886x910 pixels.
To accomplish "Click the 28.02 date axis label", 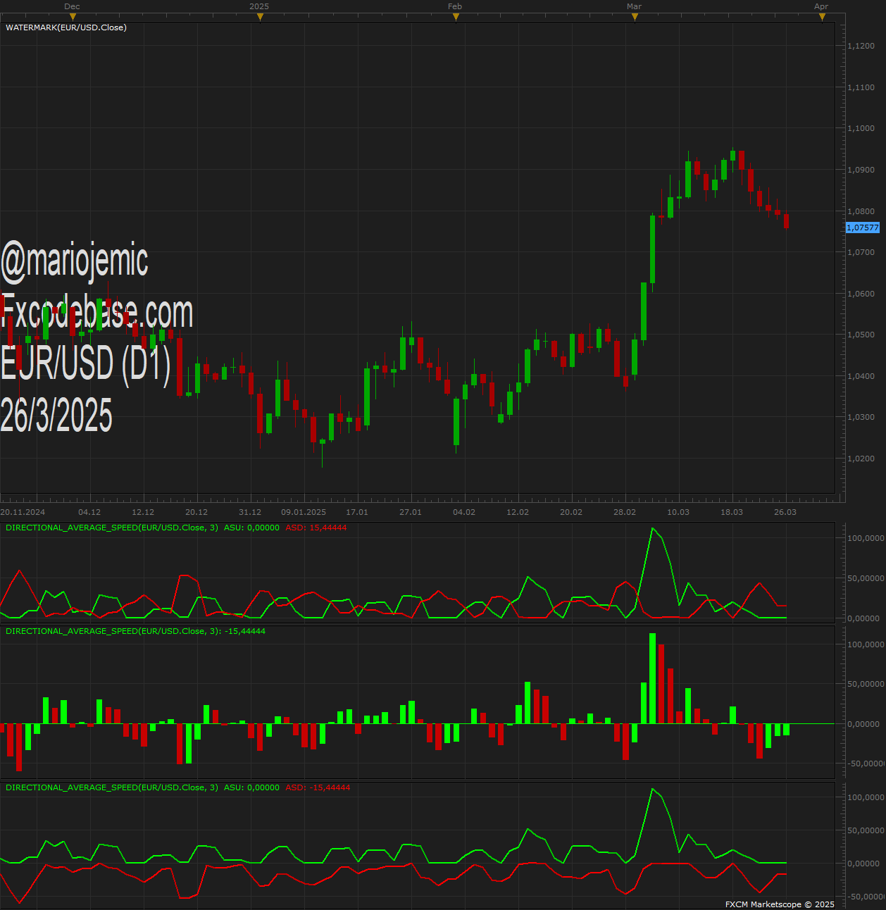I will [625, 512].
